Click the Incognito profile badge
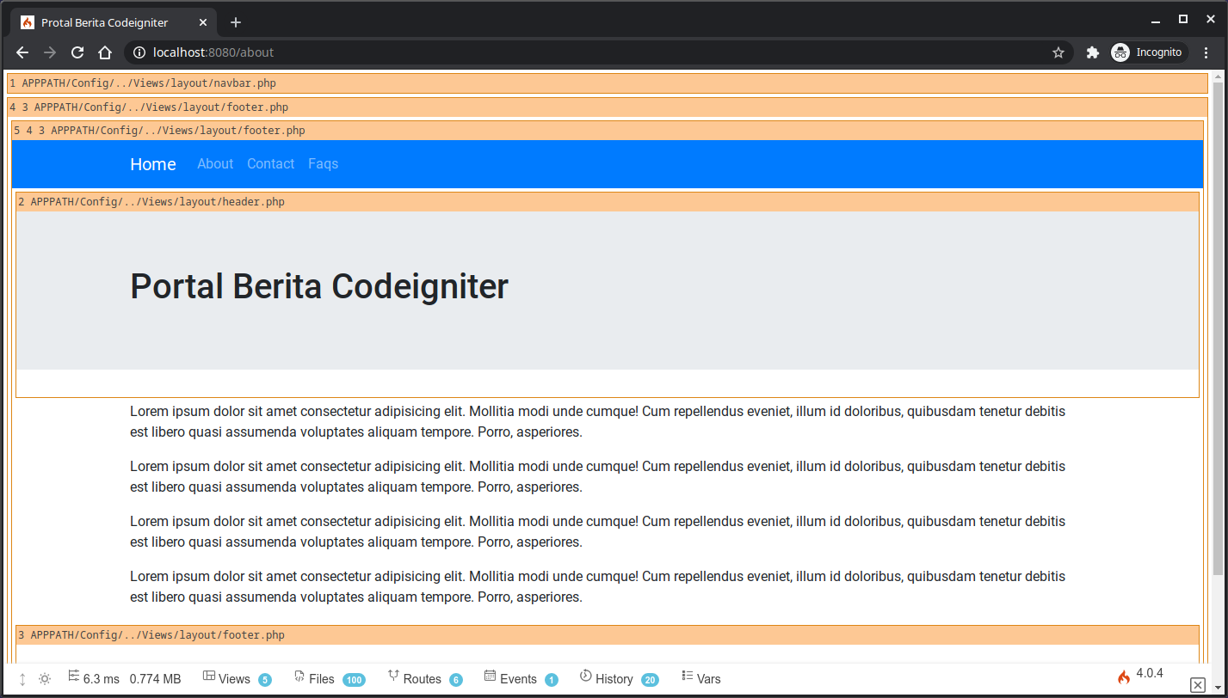This screenshot has height=698, width=1228. coord(1148,52)
